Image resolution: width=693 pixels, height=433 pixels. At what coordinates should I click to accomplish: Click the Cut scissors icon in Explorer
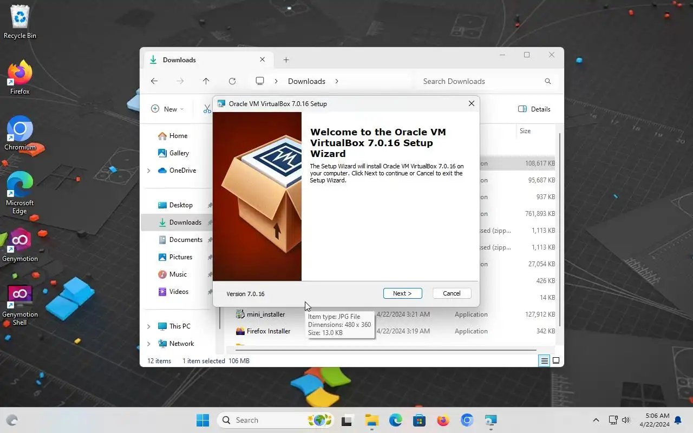207,109
